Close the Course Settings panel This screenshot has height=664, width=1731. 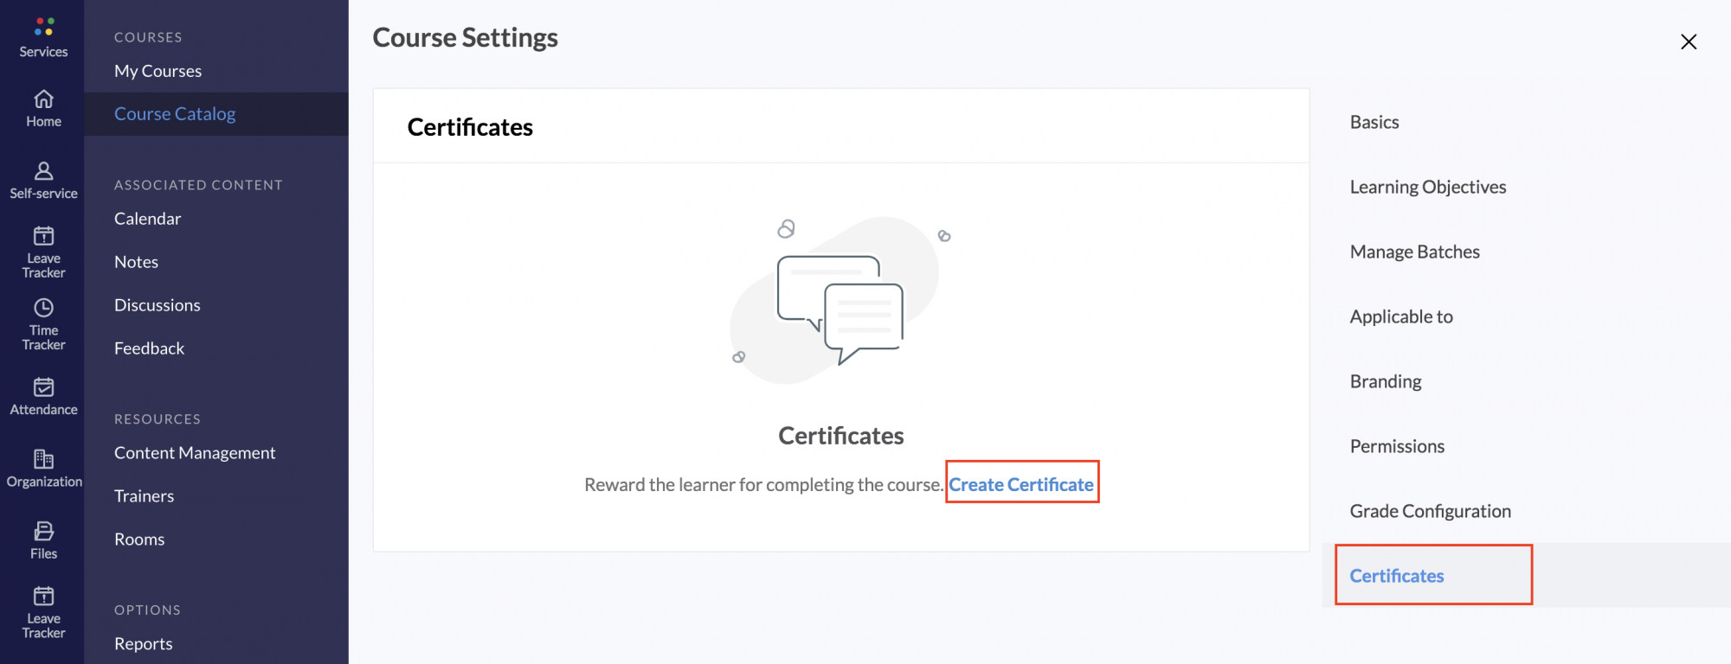coord(1689,41)
